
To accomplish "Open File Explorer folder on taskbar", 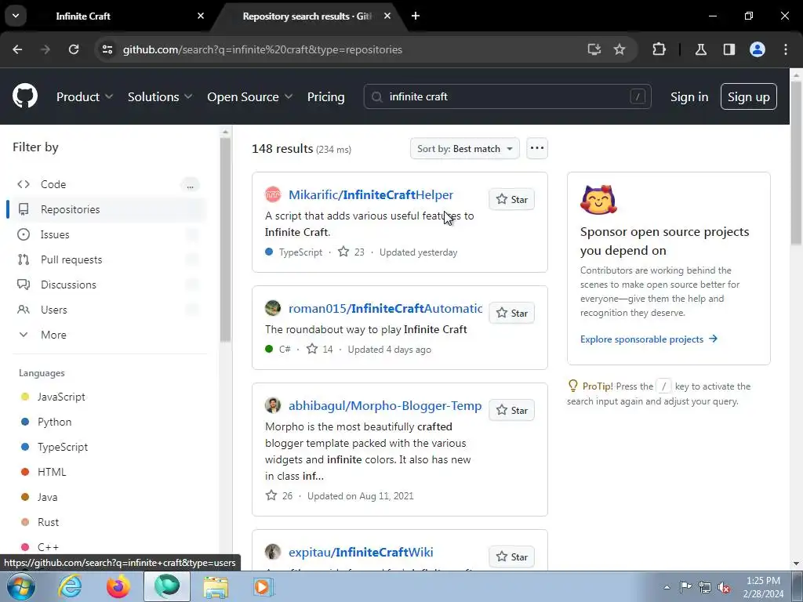I will tap(216, 586).
